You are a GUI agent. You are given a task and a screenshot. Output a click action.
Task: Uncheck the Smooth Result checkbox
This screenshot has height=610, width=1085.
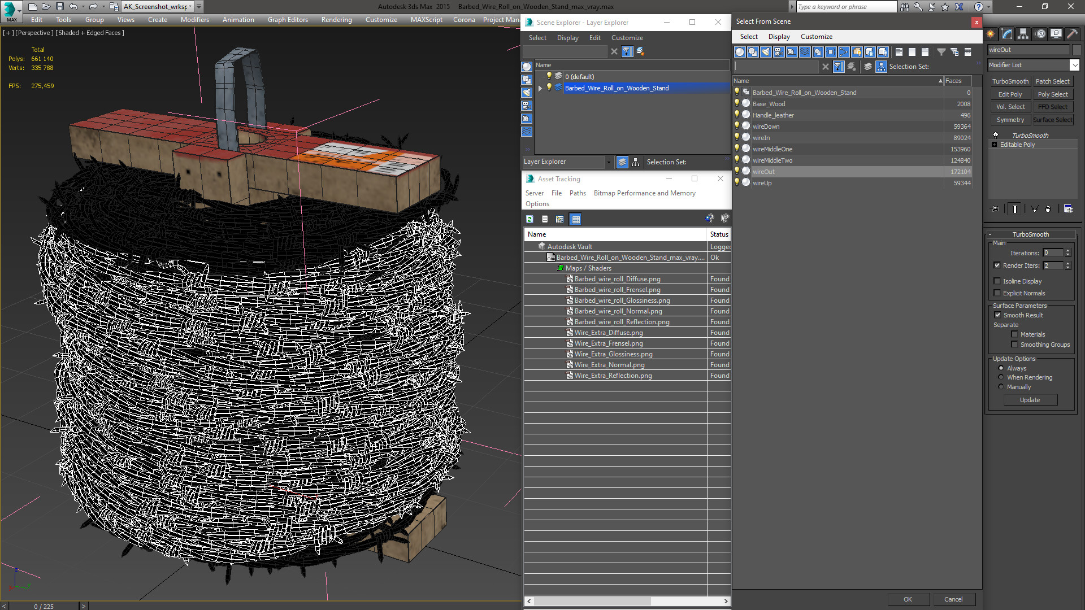coord(997,315)
